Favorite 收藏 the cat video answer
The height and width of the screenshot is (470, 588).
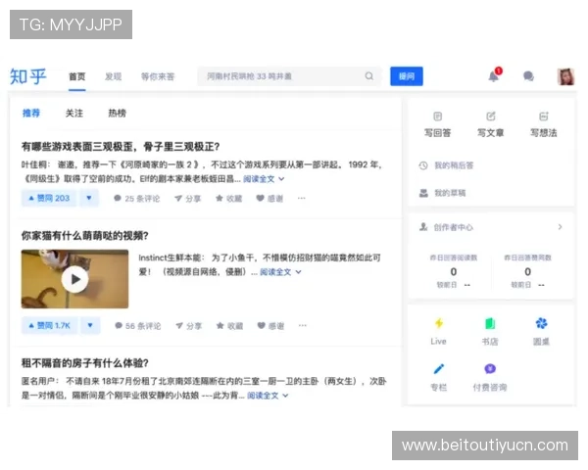point(230,326)
